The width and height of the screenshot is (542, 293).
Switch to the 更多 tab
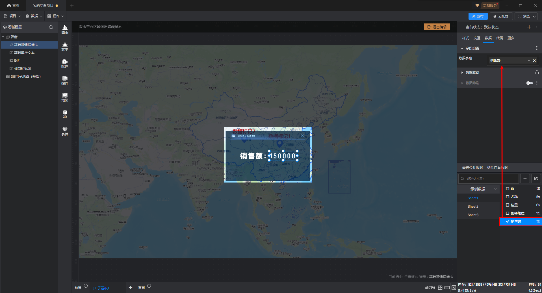(x=511, y=38)
